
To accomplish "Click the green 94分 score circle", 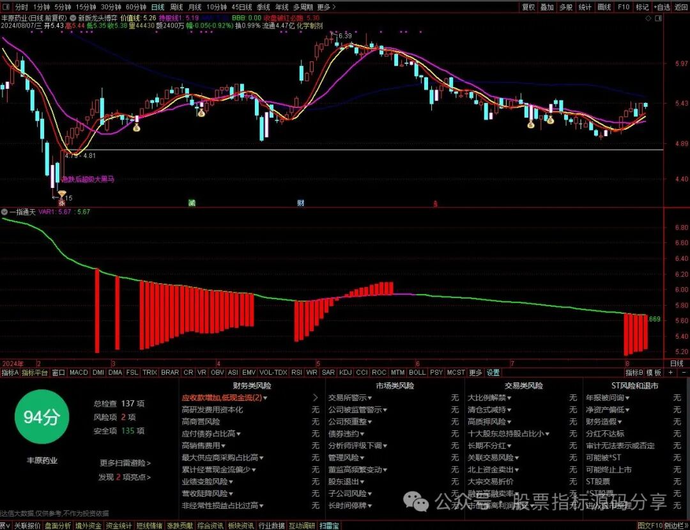I will pos(42,417).
